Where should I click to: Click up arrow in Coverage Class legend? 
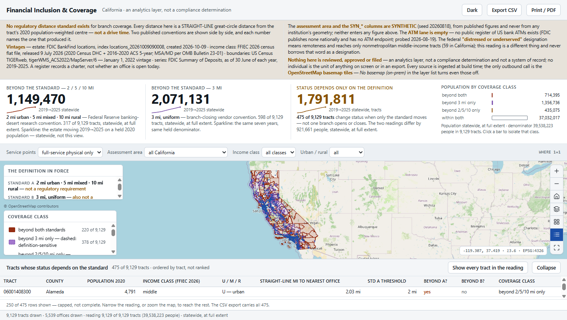113,226
